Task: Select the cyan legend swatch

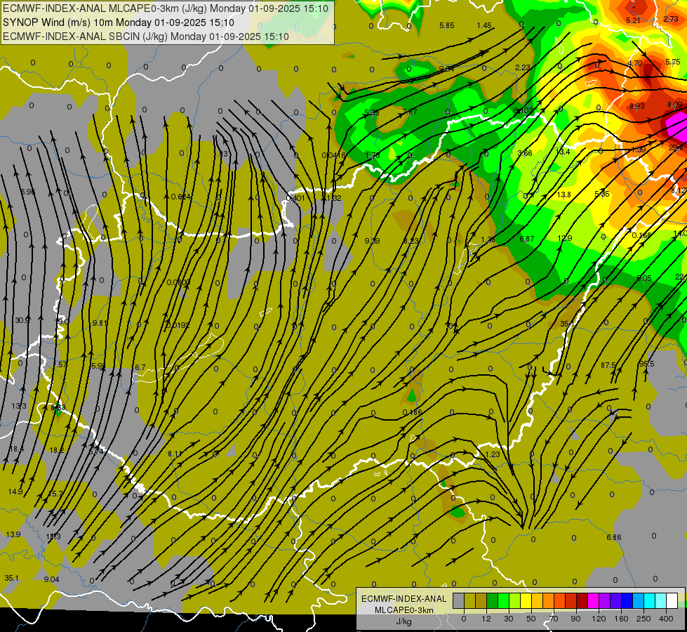Action: tap(649, 600)
